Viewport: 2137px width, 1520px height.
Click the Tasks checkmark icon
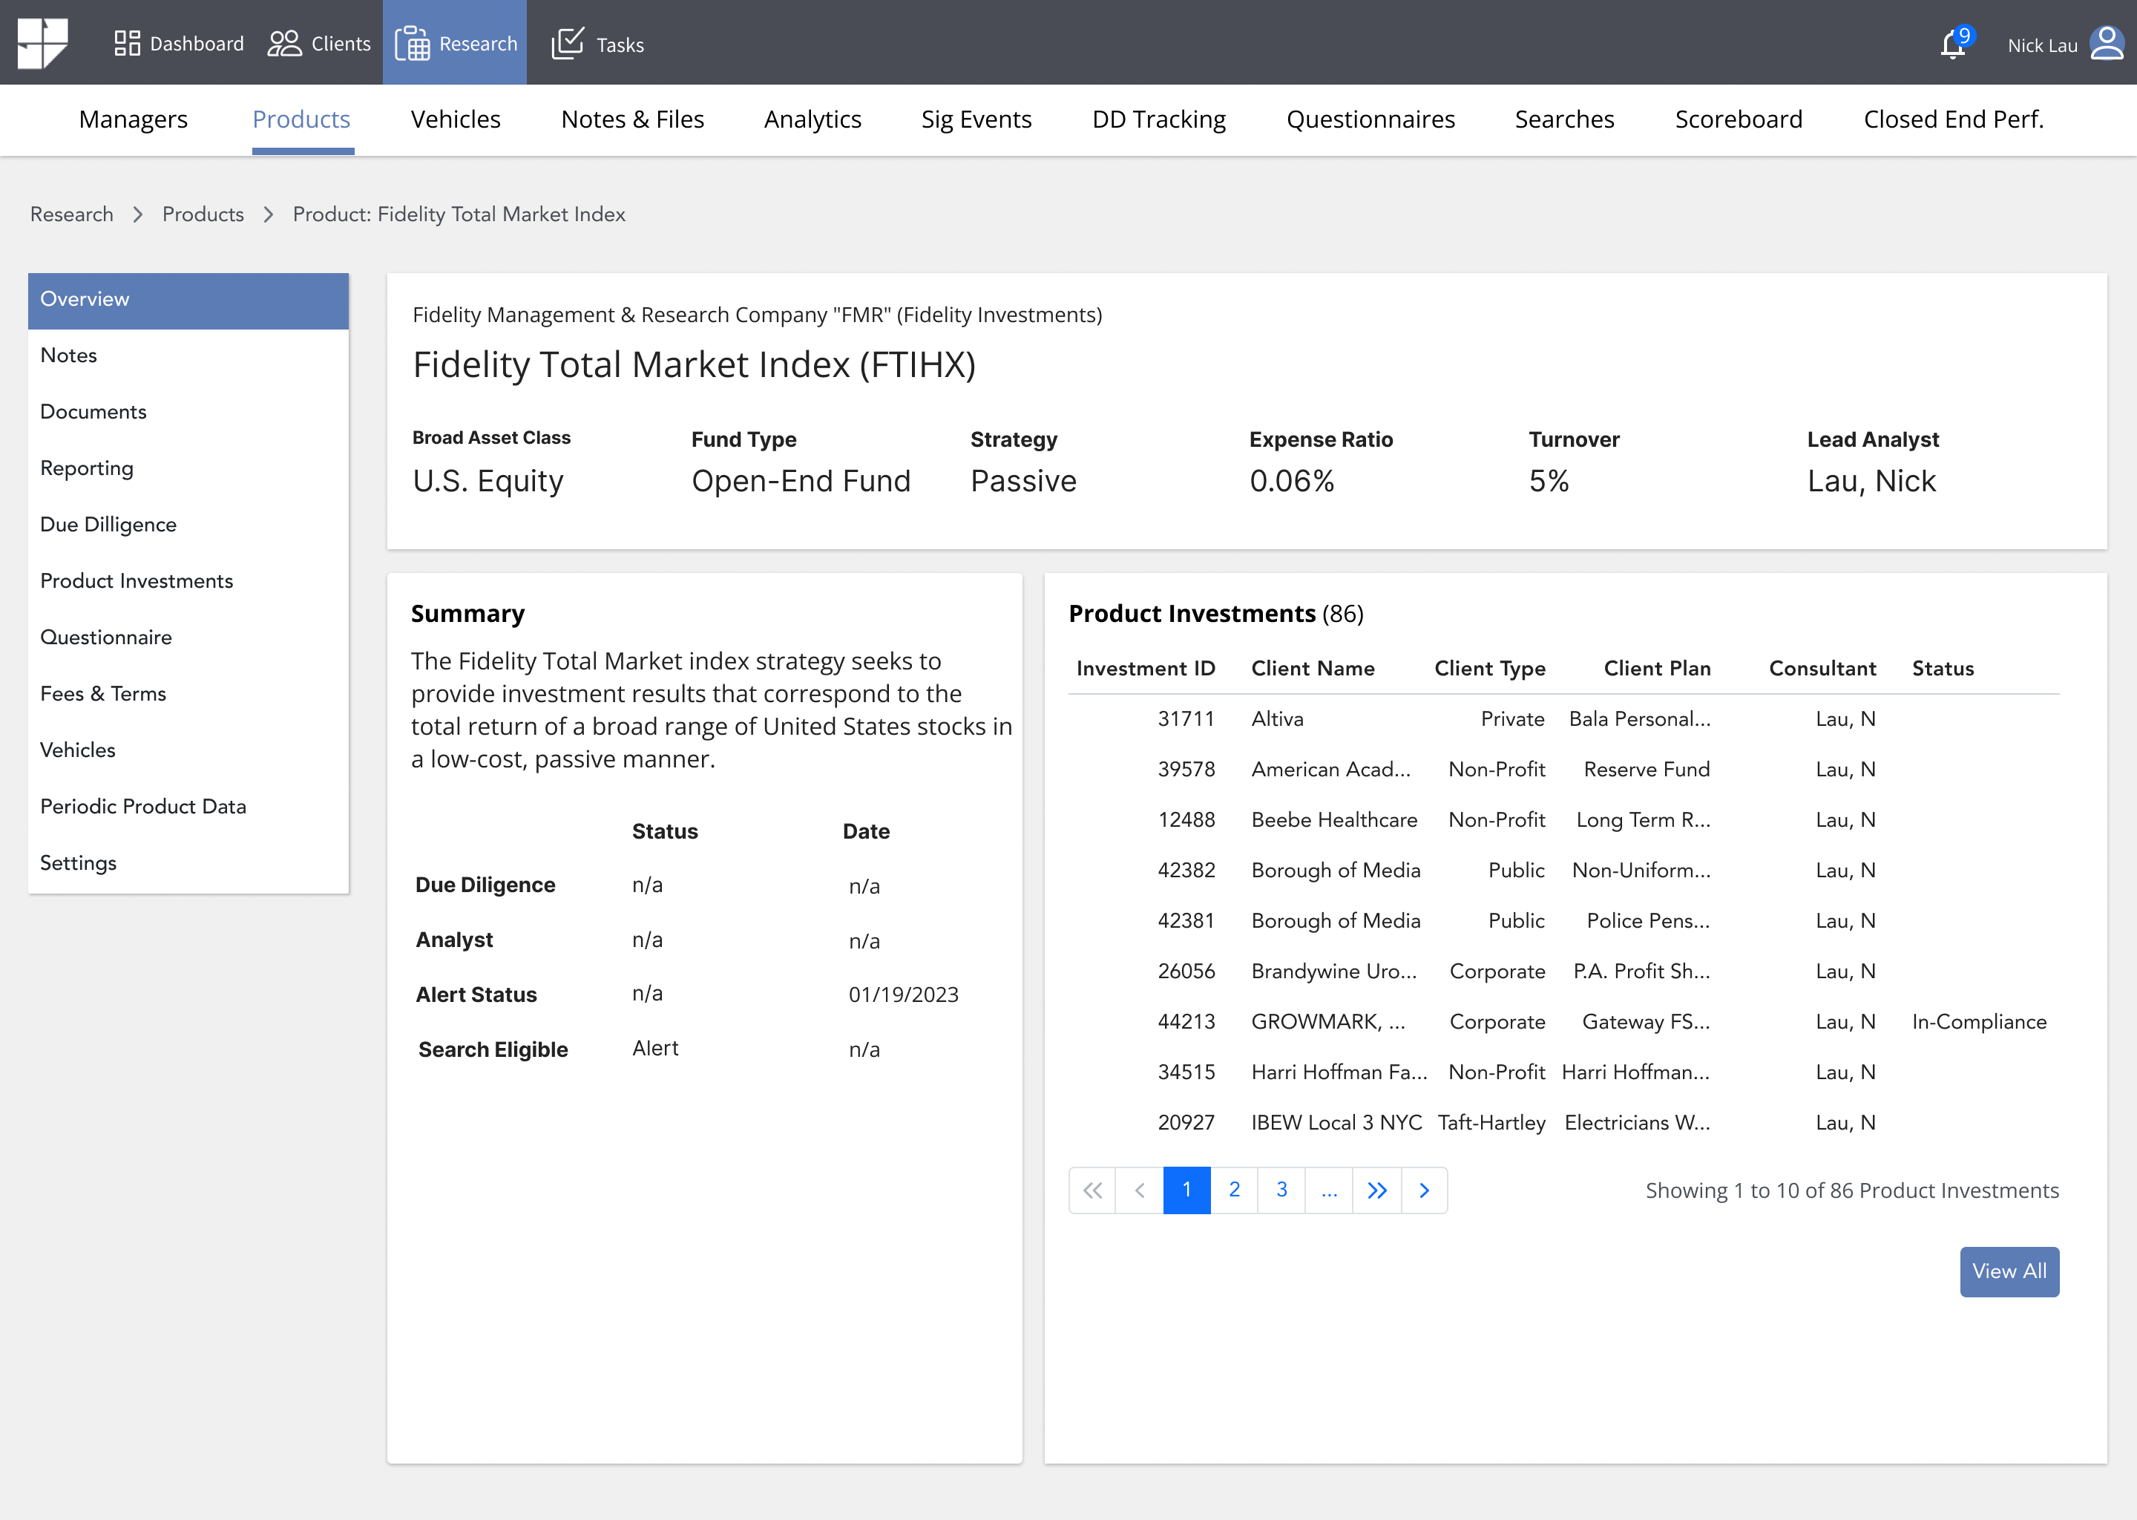(x=568, y=43)
